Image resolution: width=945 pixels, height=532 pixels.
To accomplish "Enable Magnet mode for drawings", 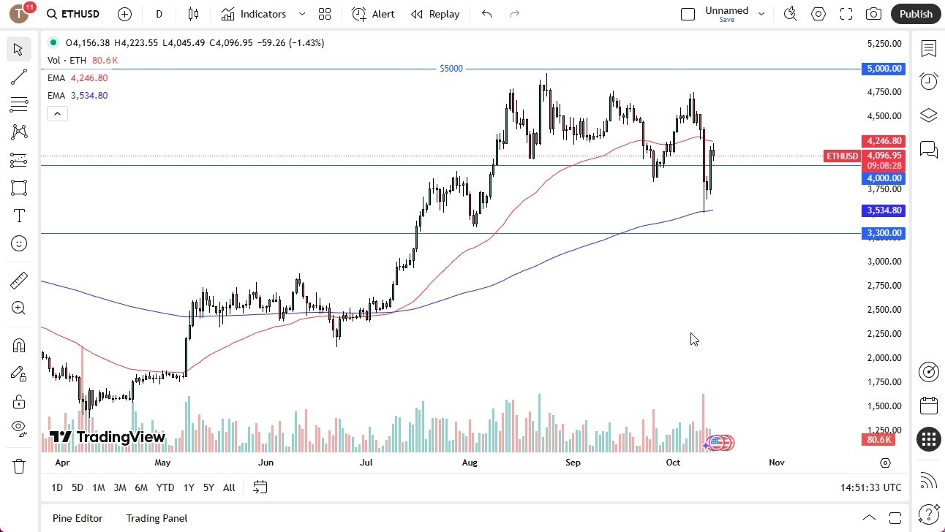I will [19, 345].
